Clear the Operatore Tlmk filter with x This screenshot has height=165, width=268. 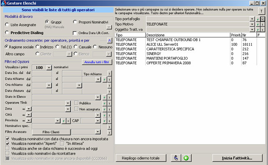(x=109, y=103)
